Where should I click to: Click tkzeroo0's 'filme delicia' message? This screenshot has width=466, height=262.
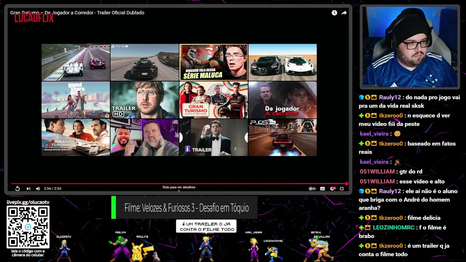coord(400,218)
